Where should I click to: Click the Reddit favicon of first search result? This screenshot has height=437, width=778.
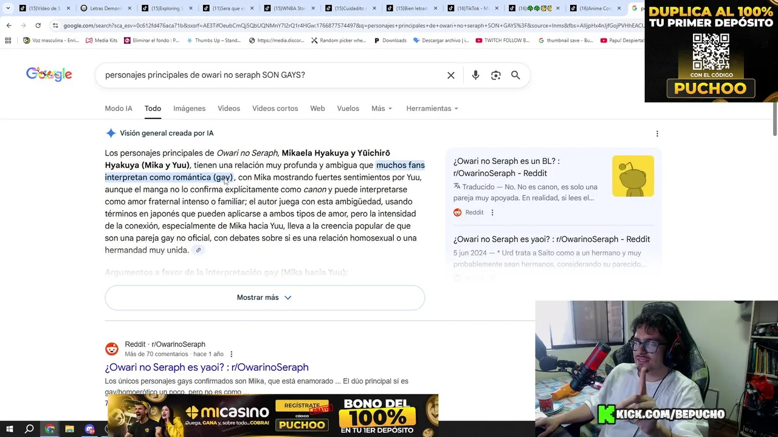click(112, 349)
